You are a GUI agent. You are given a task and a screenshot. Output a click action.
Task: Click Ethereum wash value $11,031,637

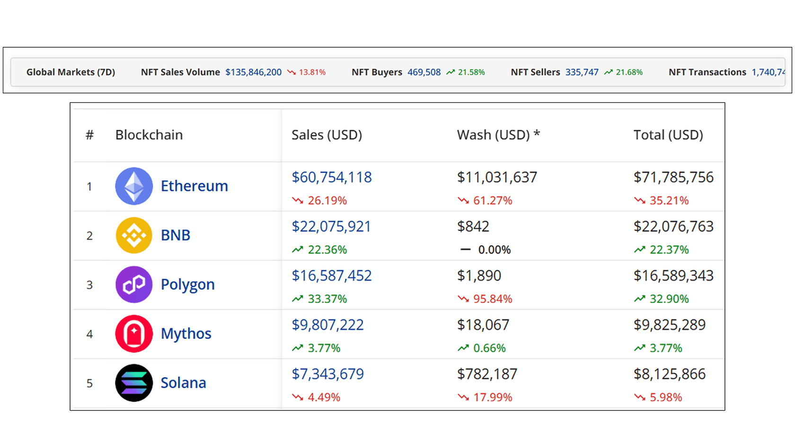pyautogui.click(x=497, y=178)
